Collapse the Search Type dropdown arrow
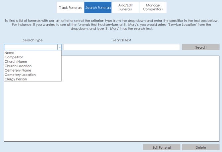Image resolution: width=222 pixels, height=152 pixels. coord(60,47)
